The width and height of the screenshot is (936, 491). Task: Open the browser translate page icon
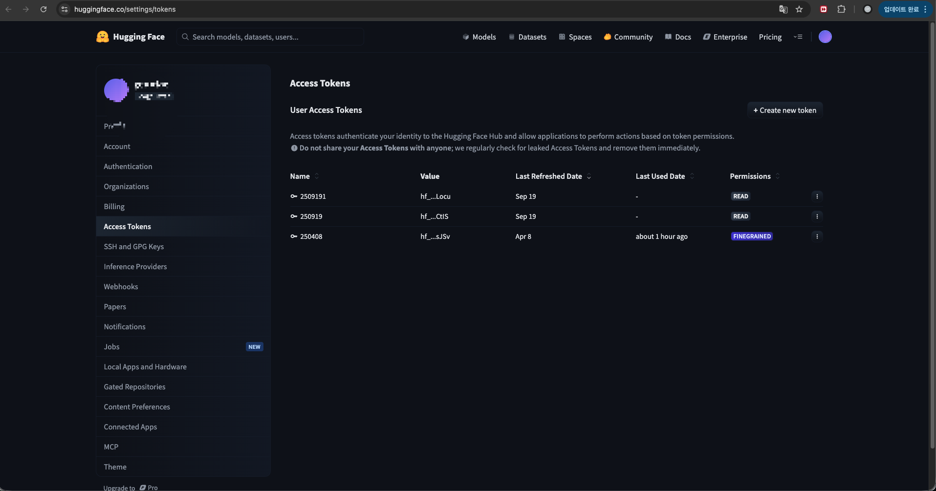click(783, 9)
